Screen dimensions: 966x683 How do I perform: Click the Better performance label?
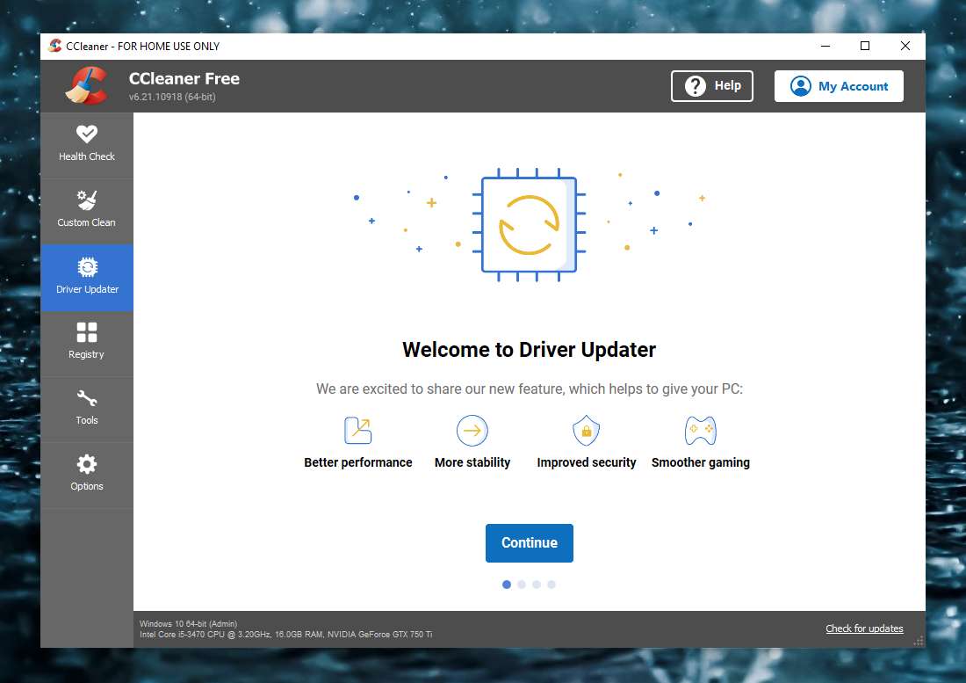point(358,462)
